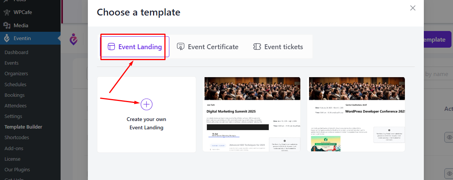The height and width of the screenshot is (180, 453).
Task: Open the Event tickets tab
Action: [278, 47]
